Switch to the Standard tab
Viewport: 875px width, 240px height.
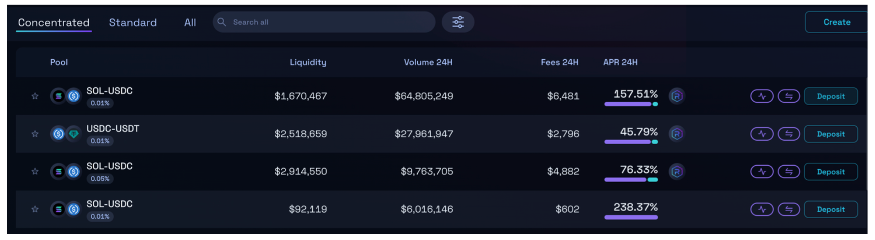133,23
